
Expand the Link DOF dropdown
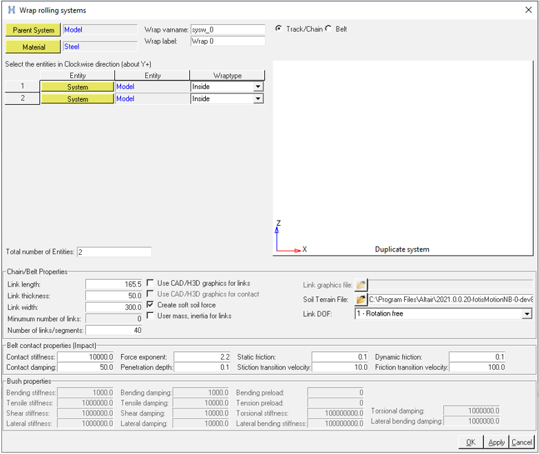[527, 314]
